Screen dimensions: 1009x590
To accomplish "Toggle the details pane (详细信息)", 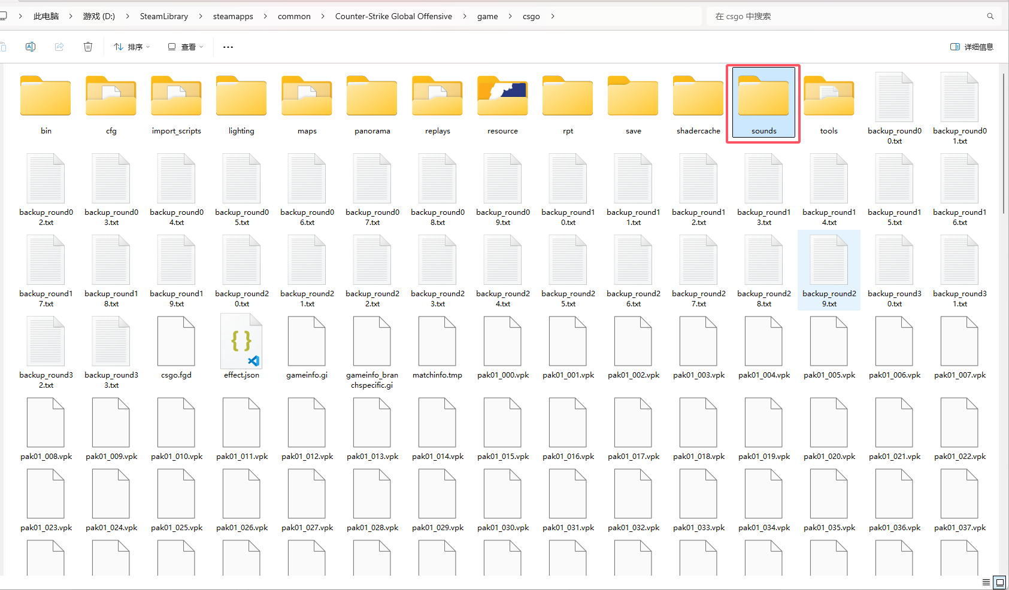I will point(971,47).
